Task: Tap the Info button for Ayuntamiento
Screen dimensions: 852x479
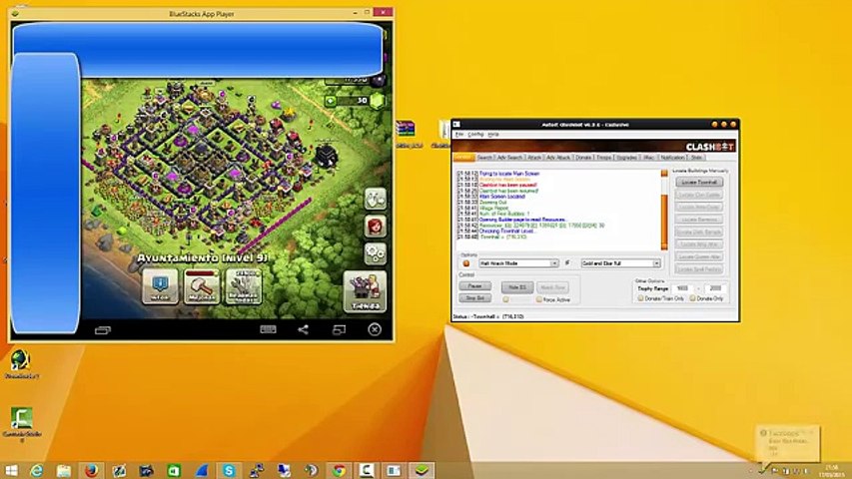Action: 160,286
